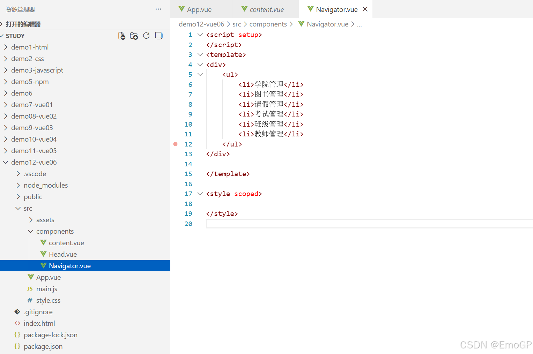Click the JS icon beside main.js
This screenshot has width=533, height=354.
pyautogui.click(x=30, y=288)
